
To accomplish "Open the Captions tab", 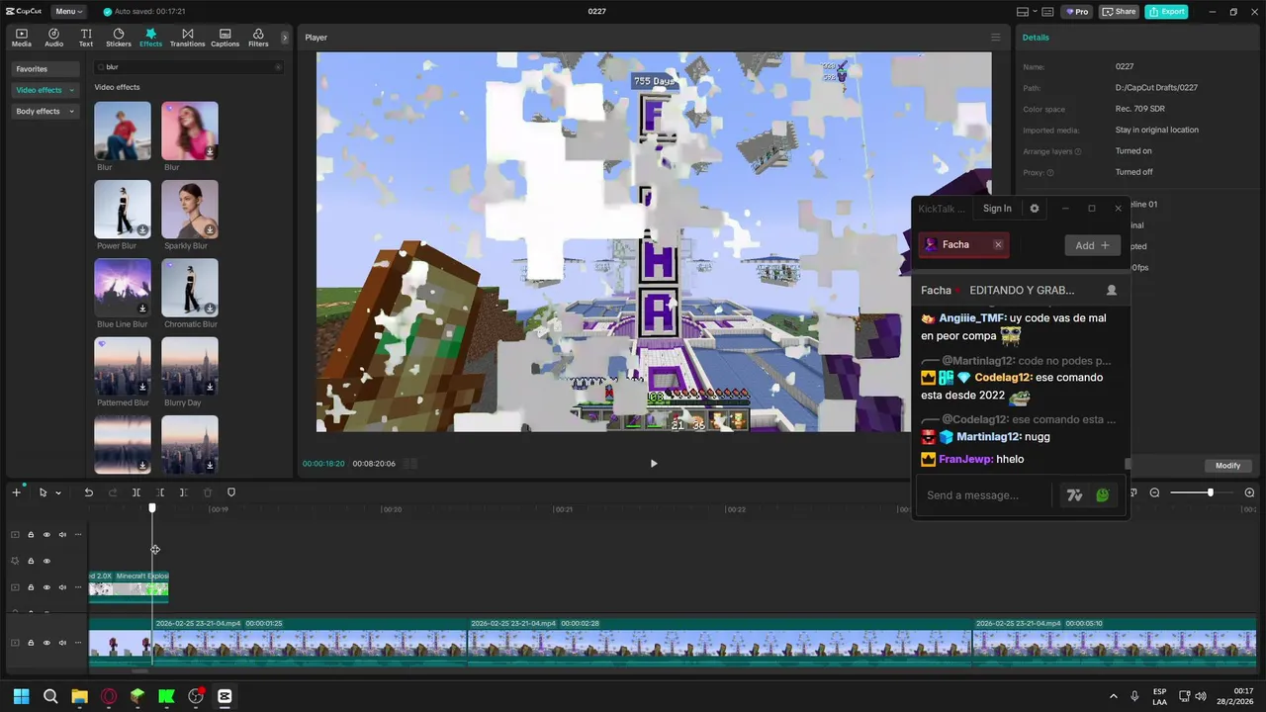I will (225, 38).
